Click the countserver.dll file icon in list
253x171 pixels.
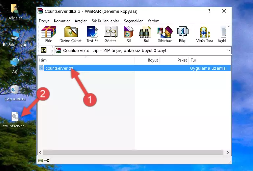pyautogui.click(x=41, y=68)
